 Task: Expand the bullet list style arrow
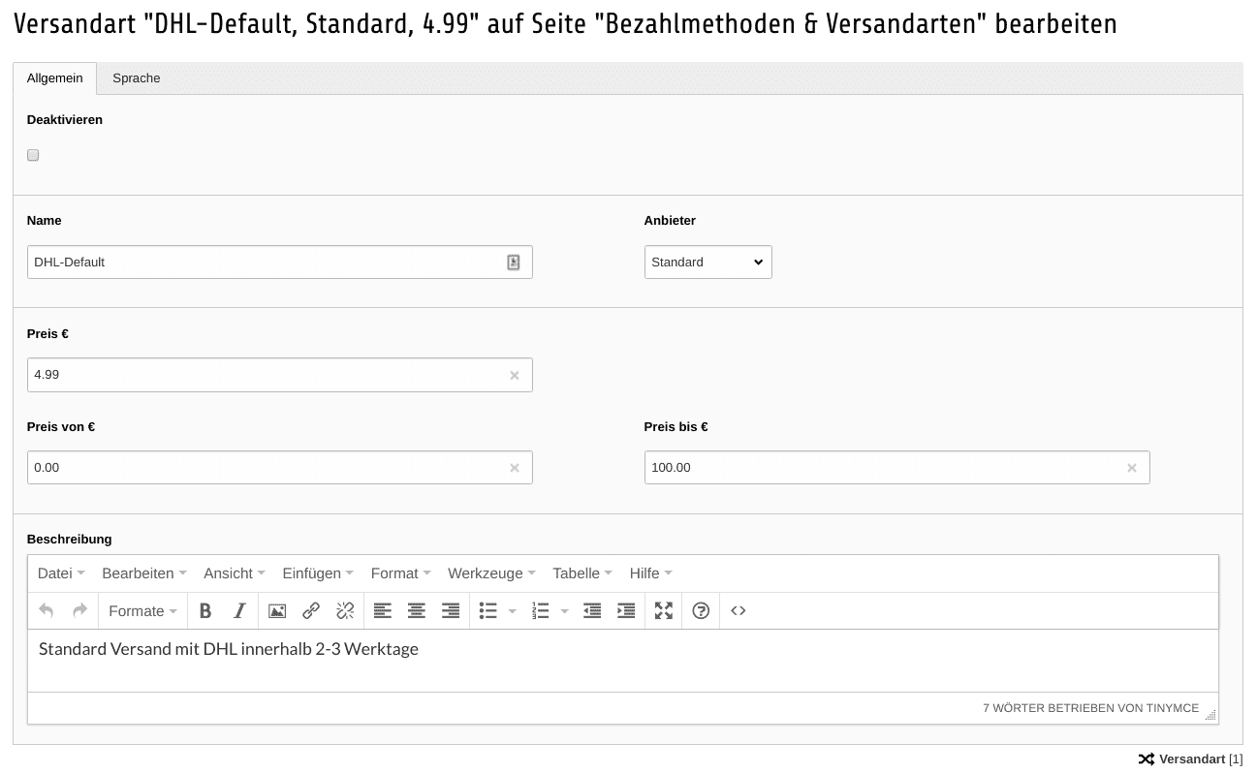coord(513,611)
